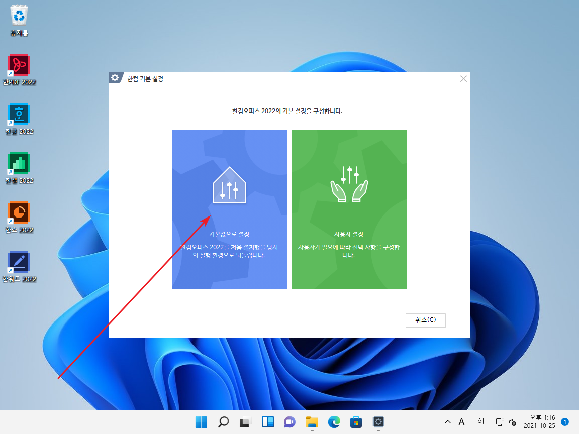Open the Widgets panel on taskbar
The image size is (579, 434).
[268, 422]
